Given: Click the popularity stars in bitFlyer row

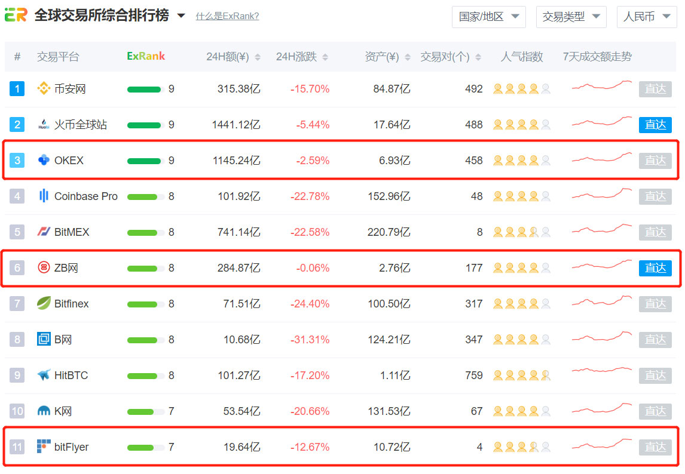Looking at the screenshot, I should click(522, 447).
